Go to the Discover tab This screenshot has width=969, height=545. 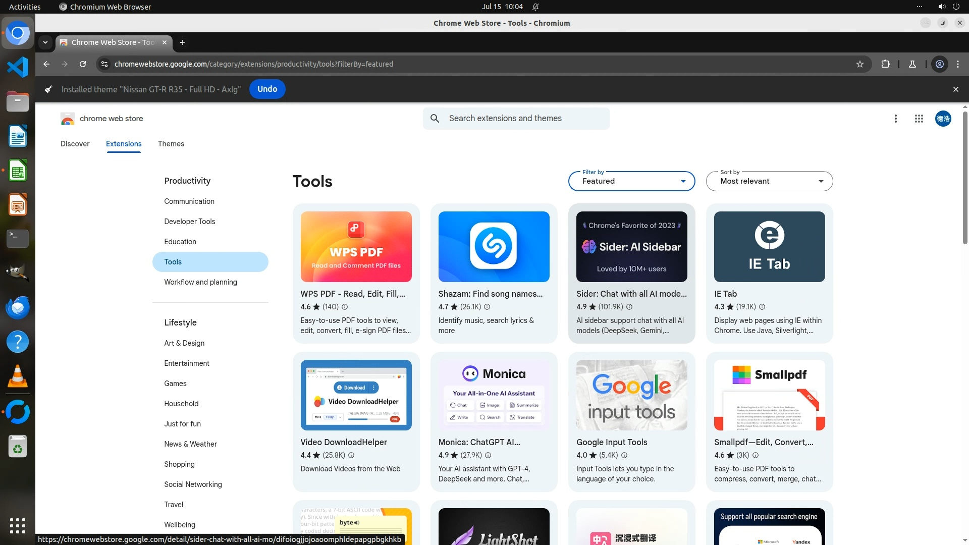tap(75, 144)
